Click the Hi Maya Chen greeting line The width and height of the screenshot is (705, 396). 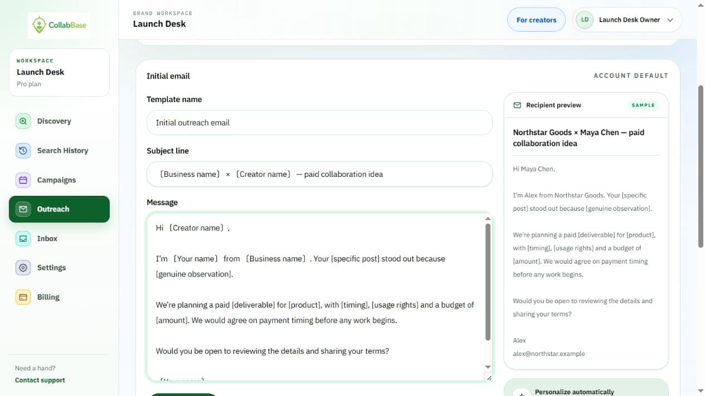point(534,169)
